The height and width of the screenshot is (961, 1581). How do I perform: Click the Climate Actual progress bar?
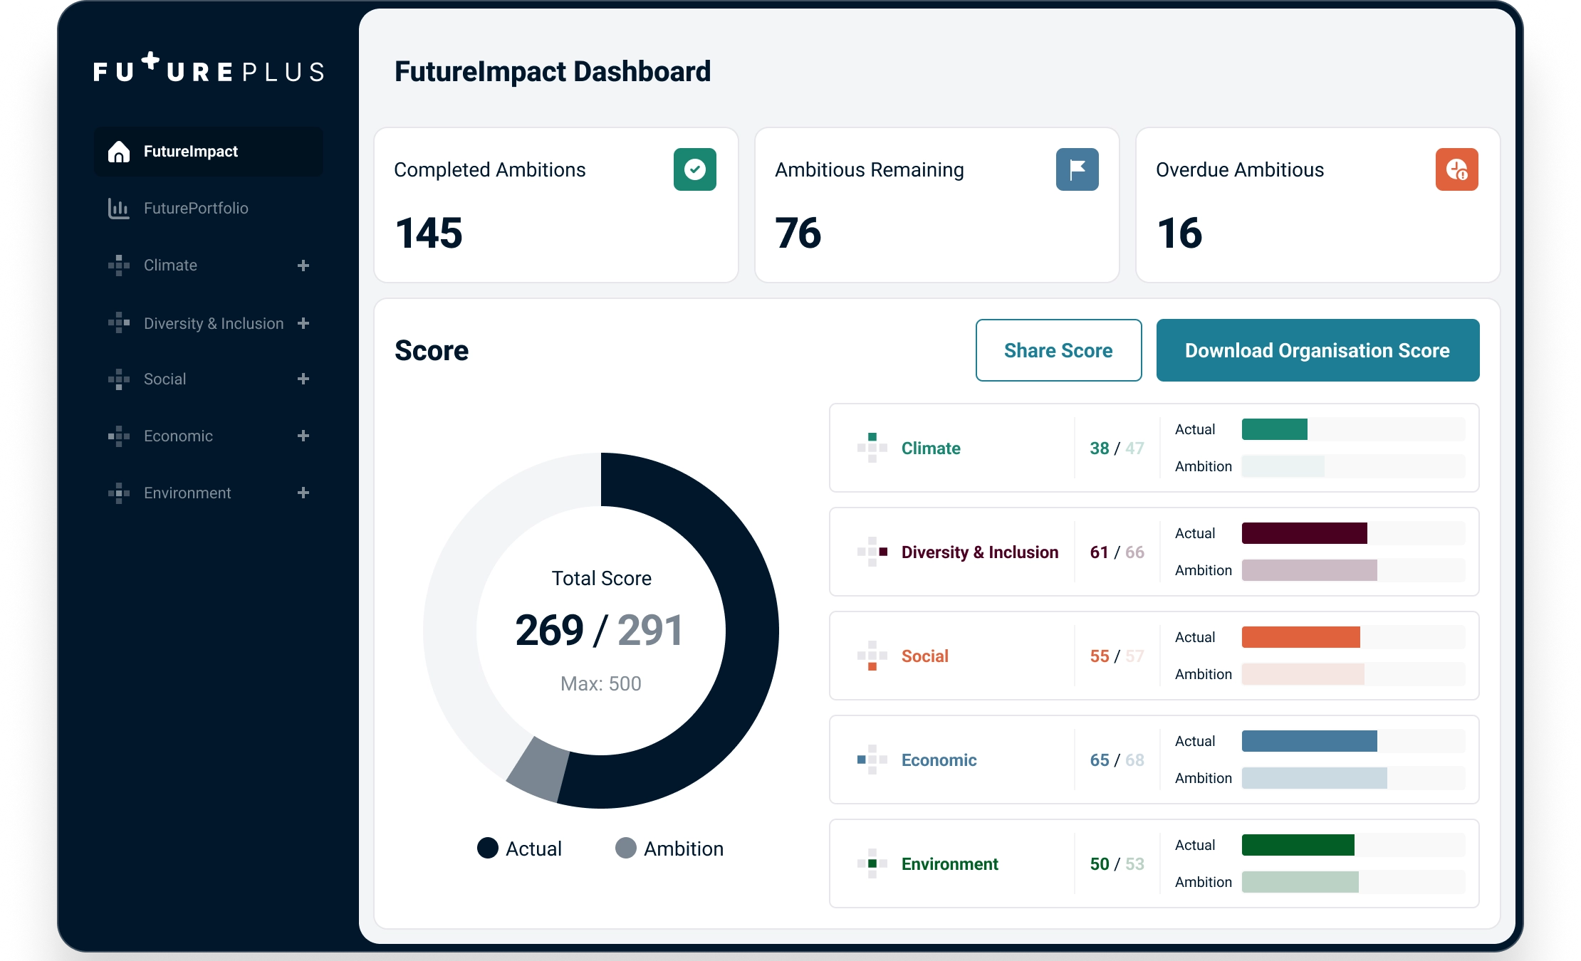coord(1274,429)
